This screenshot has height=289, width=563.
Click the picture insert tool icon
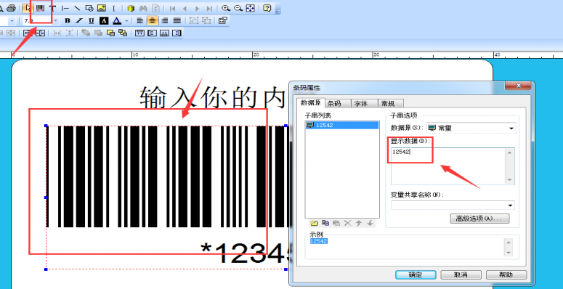(x=102, y=8)
